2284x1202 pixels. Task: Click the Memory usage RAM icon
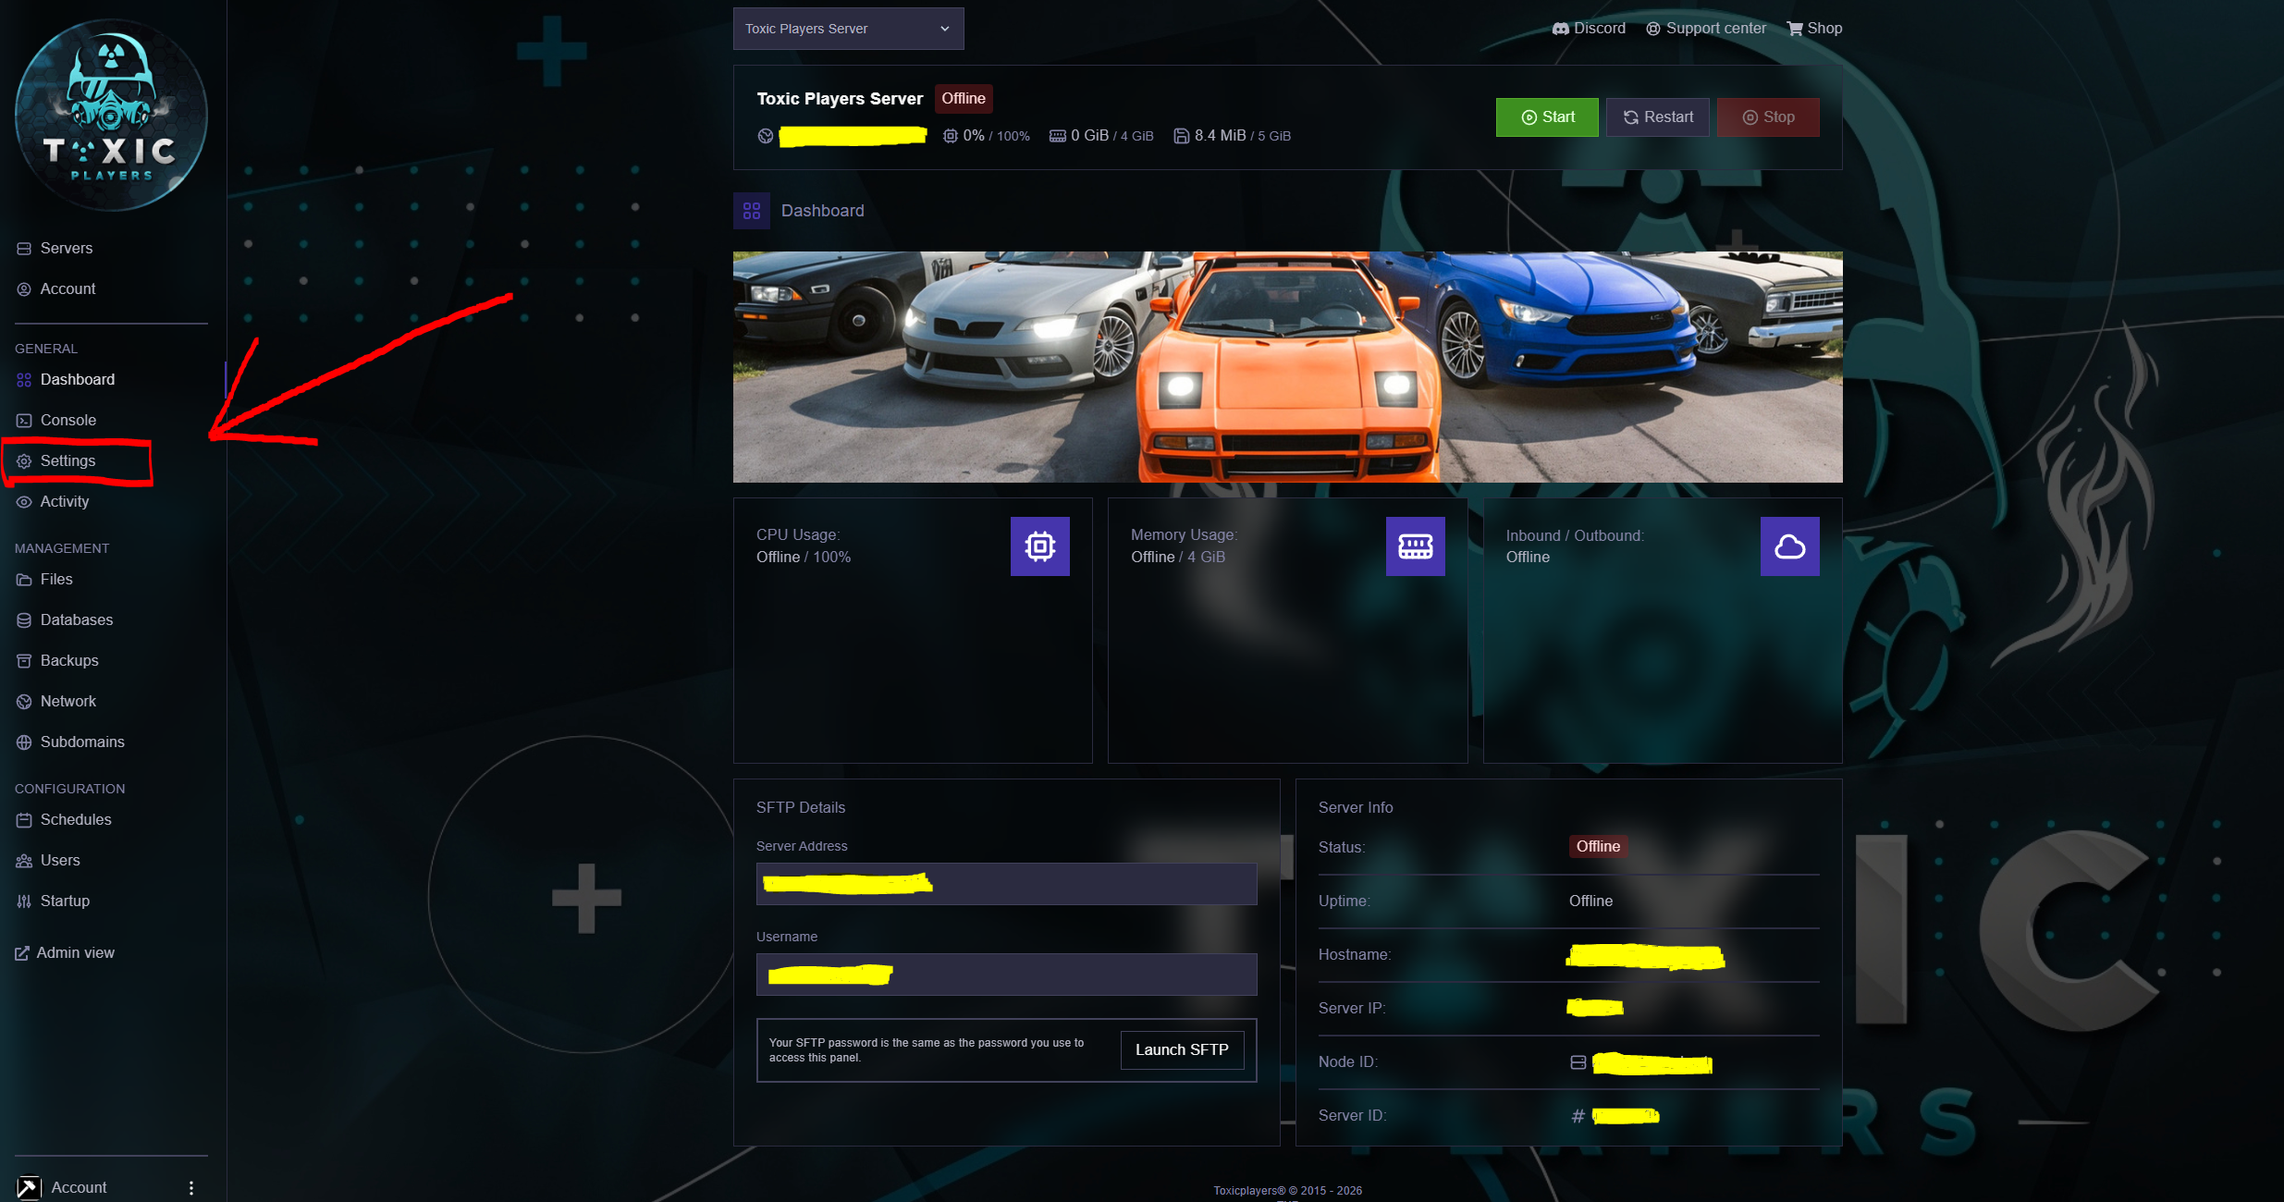1415,546
